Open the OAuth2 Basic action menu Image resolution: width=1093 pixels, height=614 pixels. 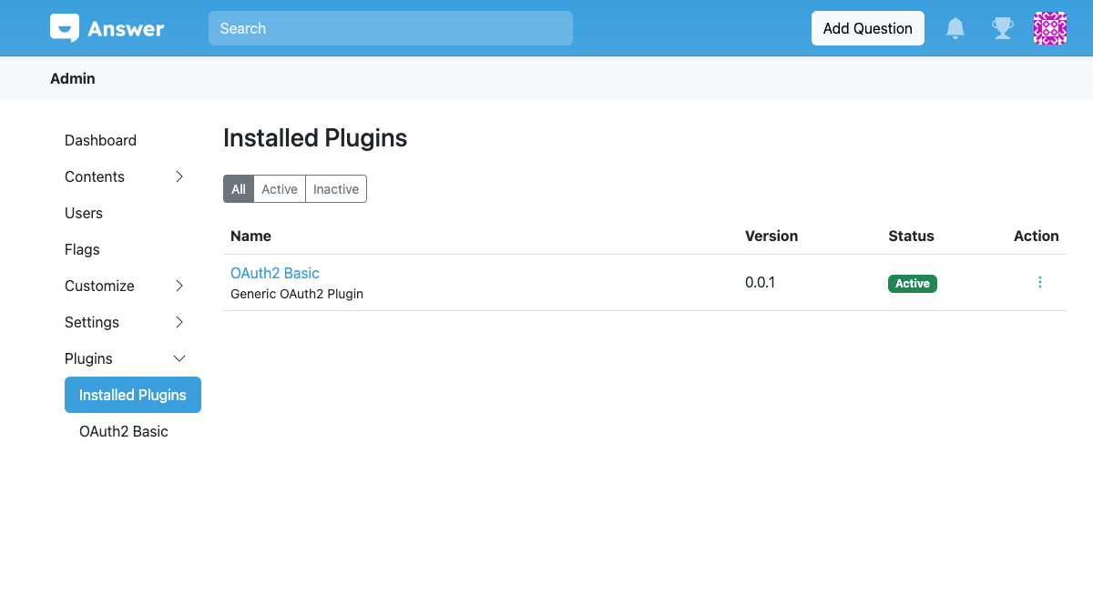pos(1039,282)
